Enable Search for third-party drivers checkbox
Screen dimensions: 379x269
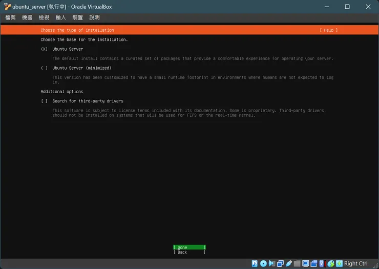[x=44, y=101]
